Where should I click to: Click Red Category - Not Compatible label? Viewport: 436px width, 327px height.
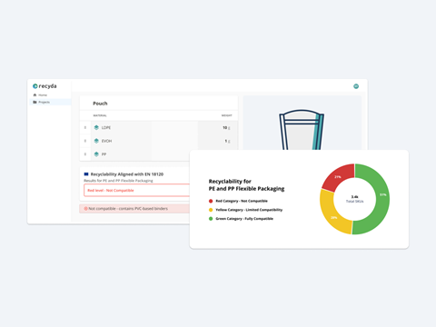click(242, 201)
